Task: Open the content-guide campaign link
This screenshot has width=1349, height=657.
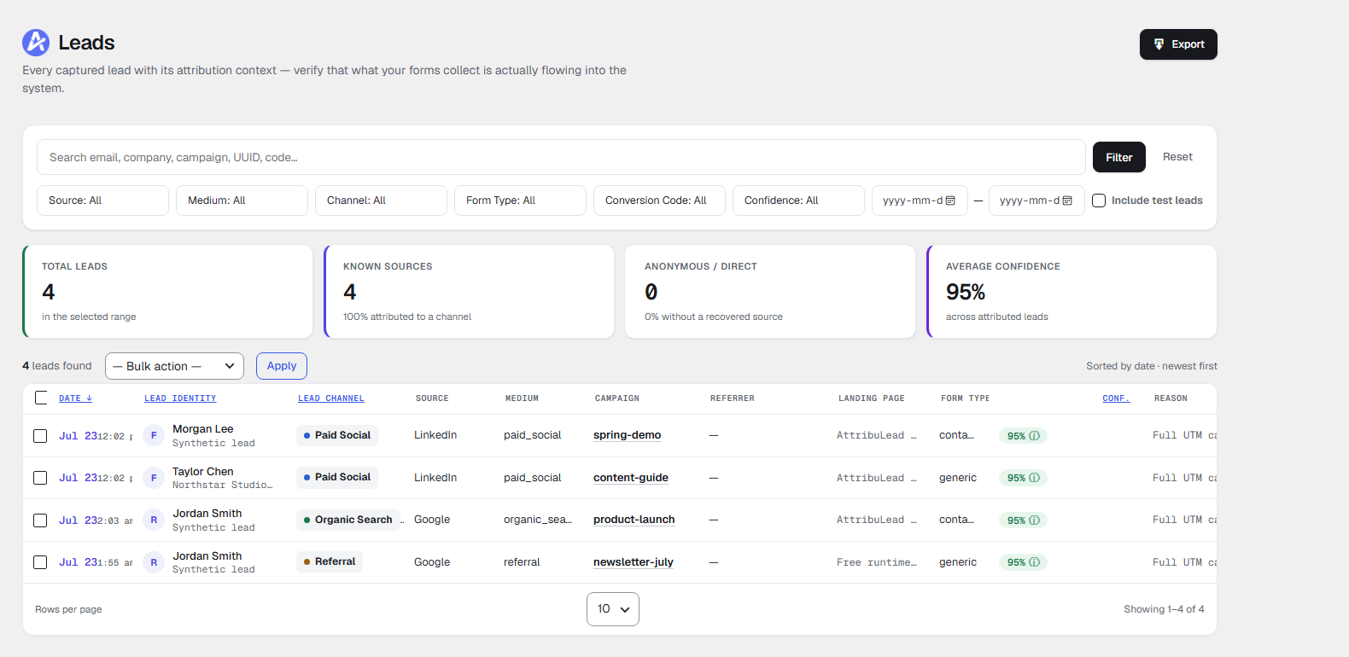Action: tap(631, 478)
